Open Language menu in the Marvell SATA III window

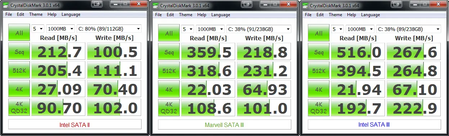pyautogui.click(x=221, y=14)
